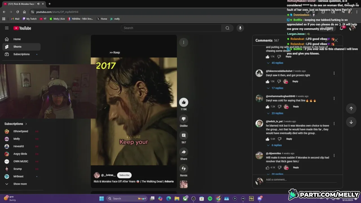Screen dimensions: 361x203
Task: Open the comments icon showing 567
Action: (184, 135)
